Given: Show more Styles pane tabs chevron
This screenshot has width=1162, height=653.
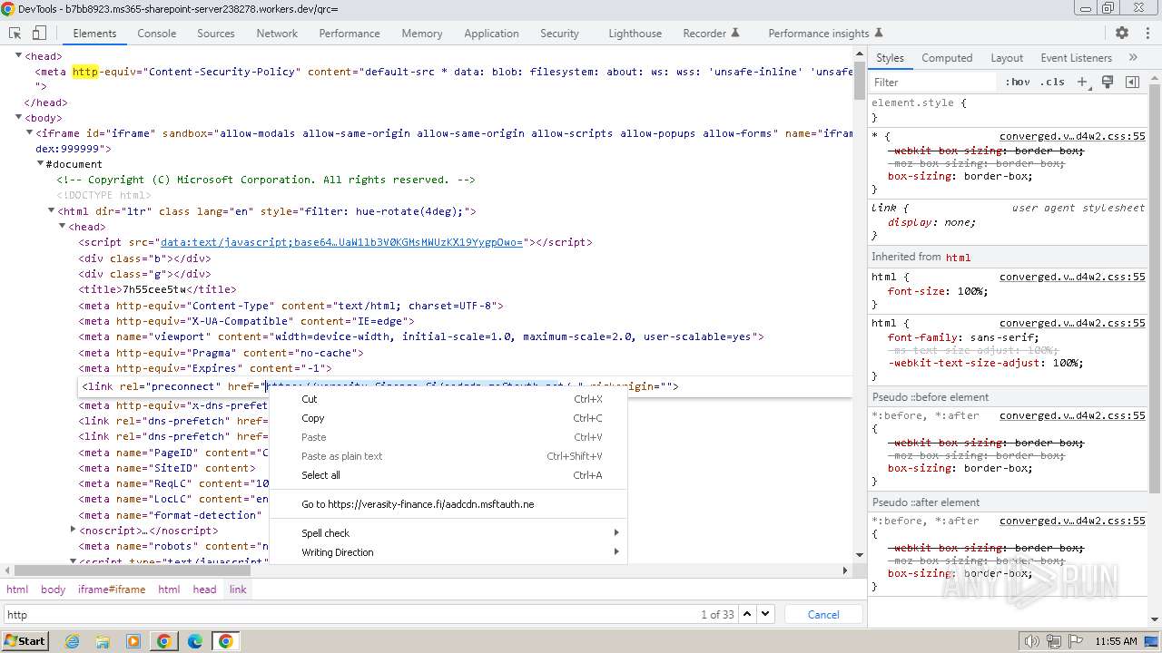Looking at the screenshot, I should [x=1132, y=57].
